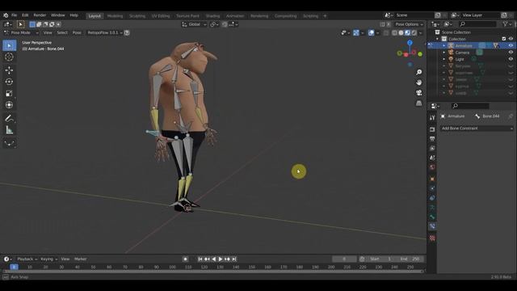Click the pan view hand icon
The width and height of the screenshot is (517, 291).
tap(418, 82)
